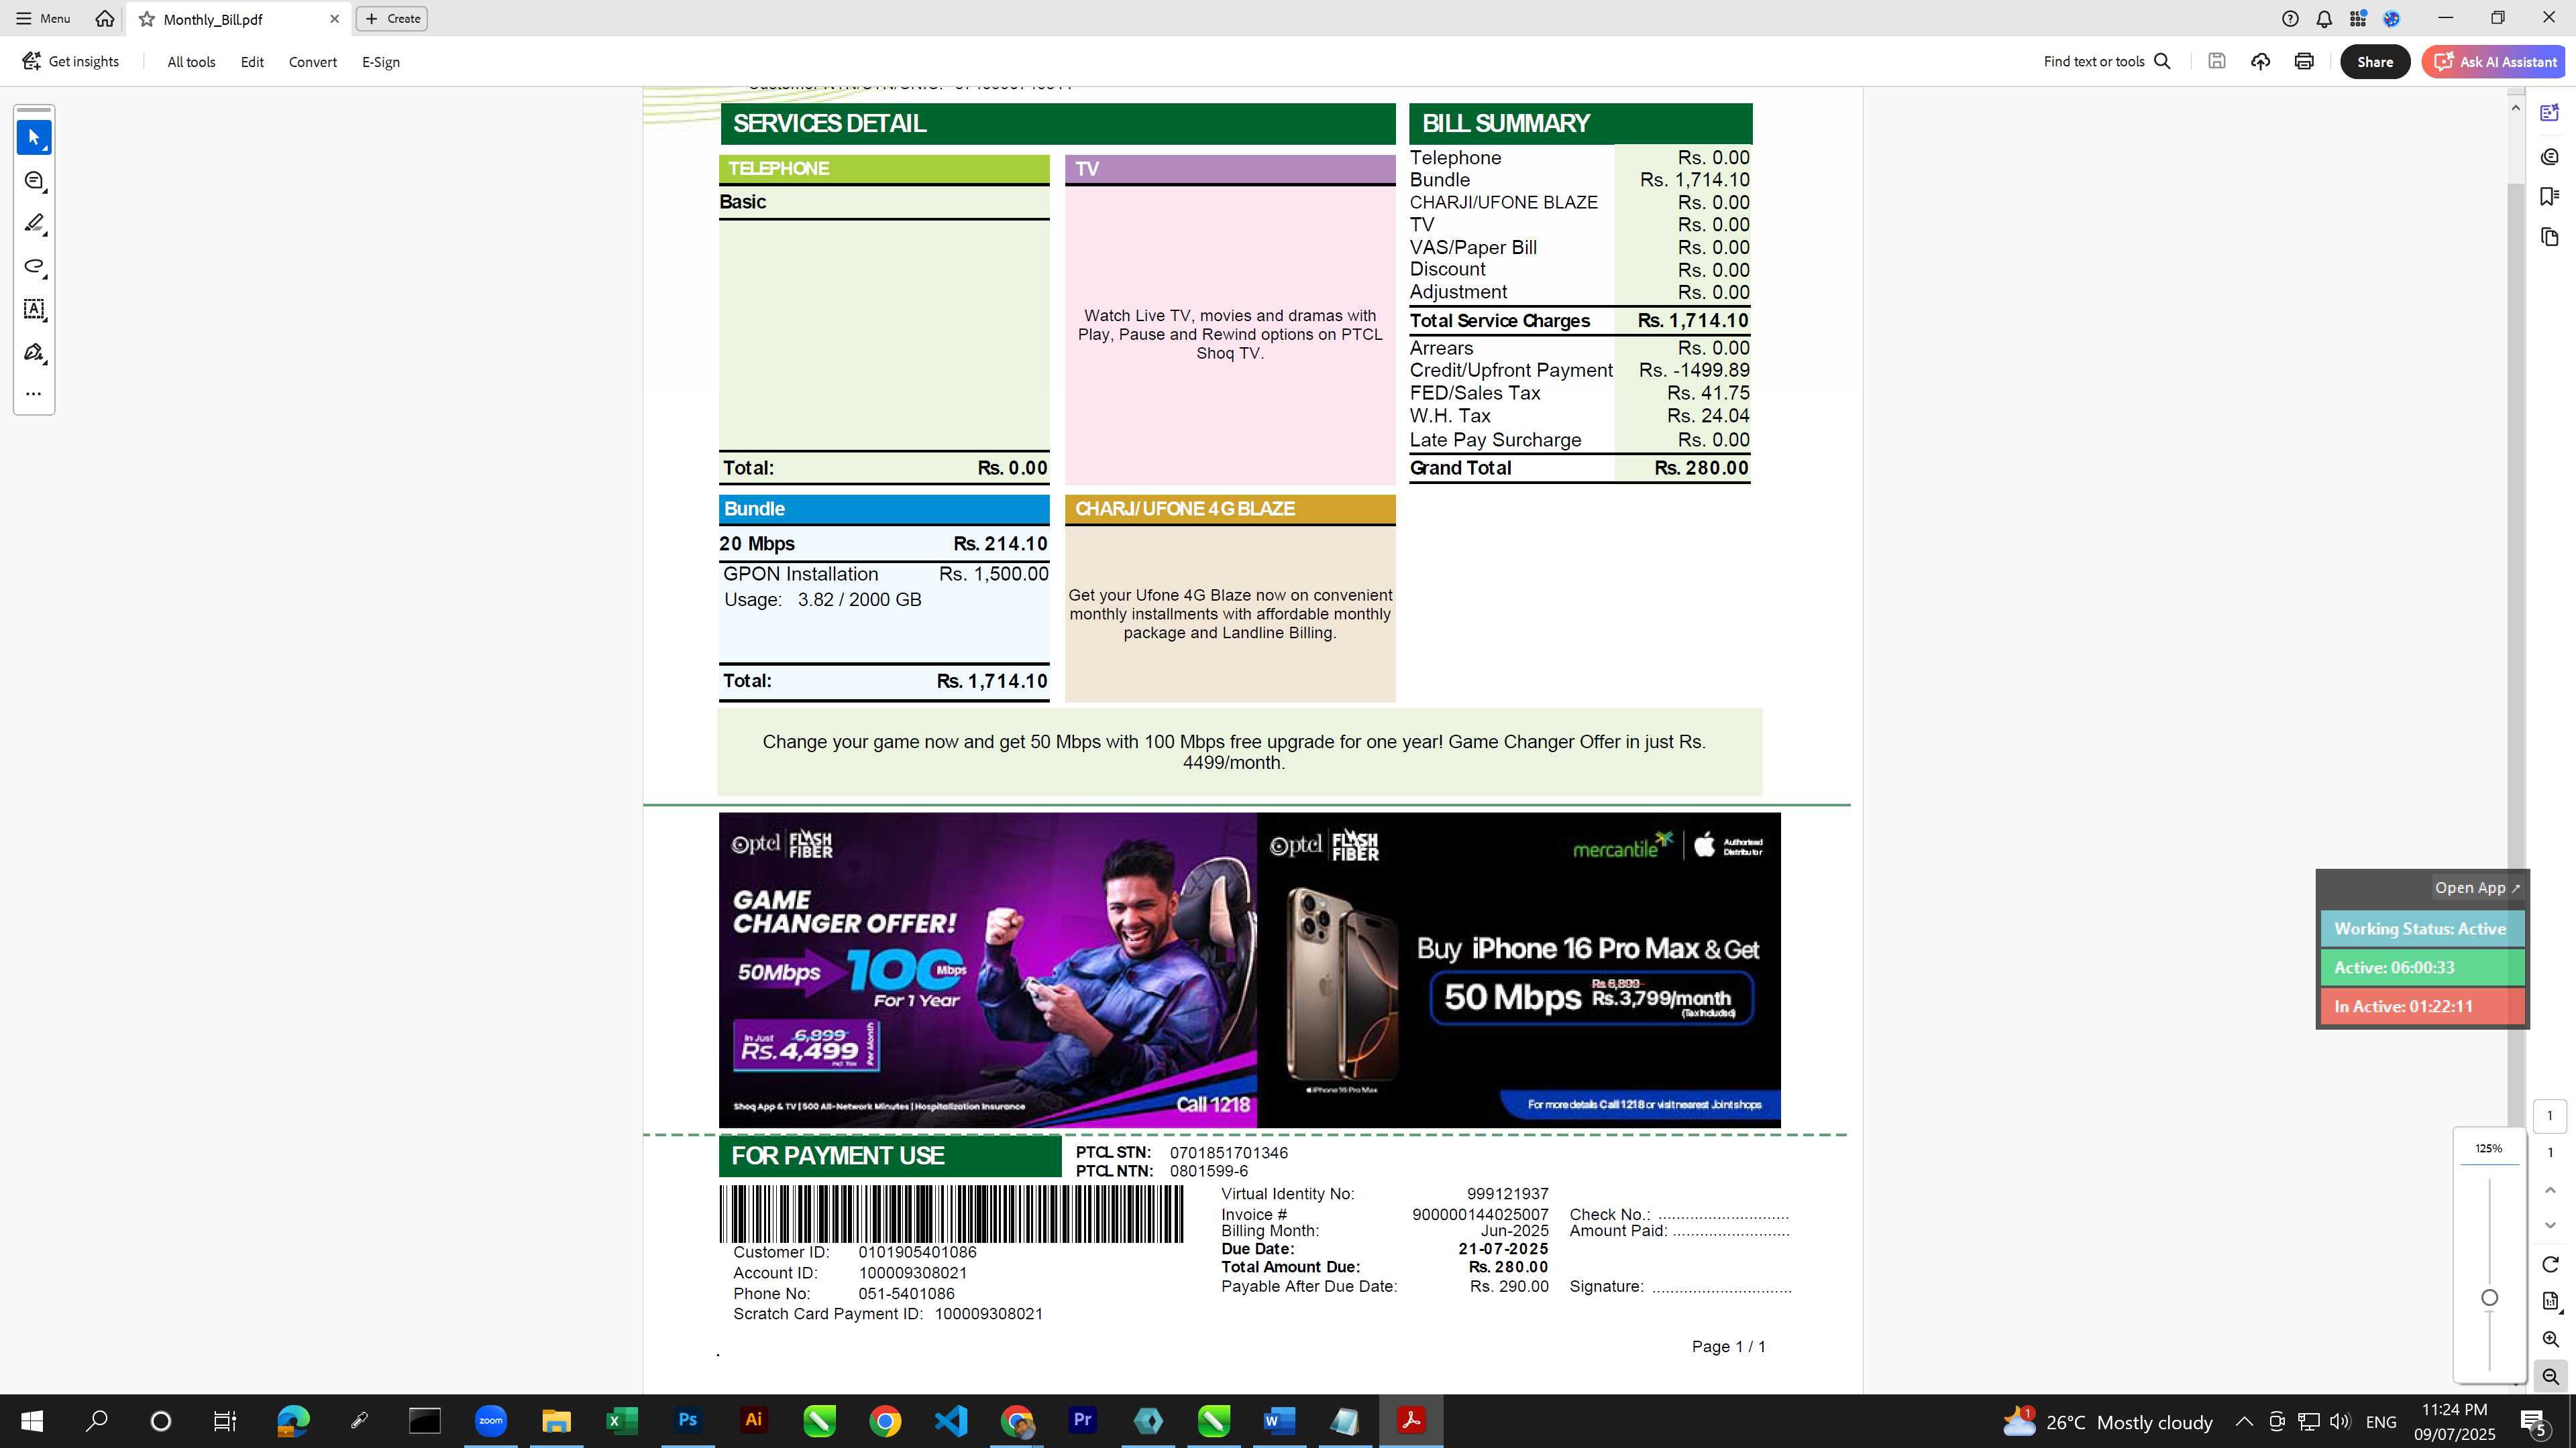Go to next page arrow

coord(2550,1225)
